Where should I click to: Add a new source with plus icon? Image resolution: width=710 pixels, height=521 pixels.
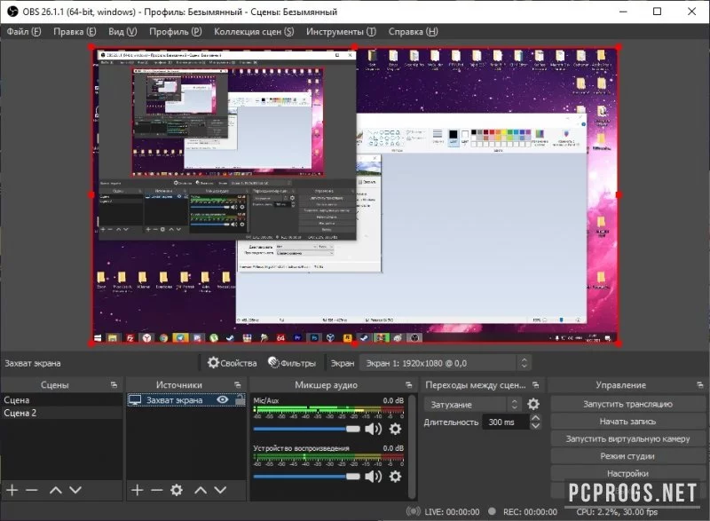click(x=138, y=490)
